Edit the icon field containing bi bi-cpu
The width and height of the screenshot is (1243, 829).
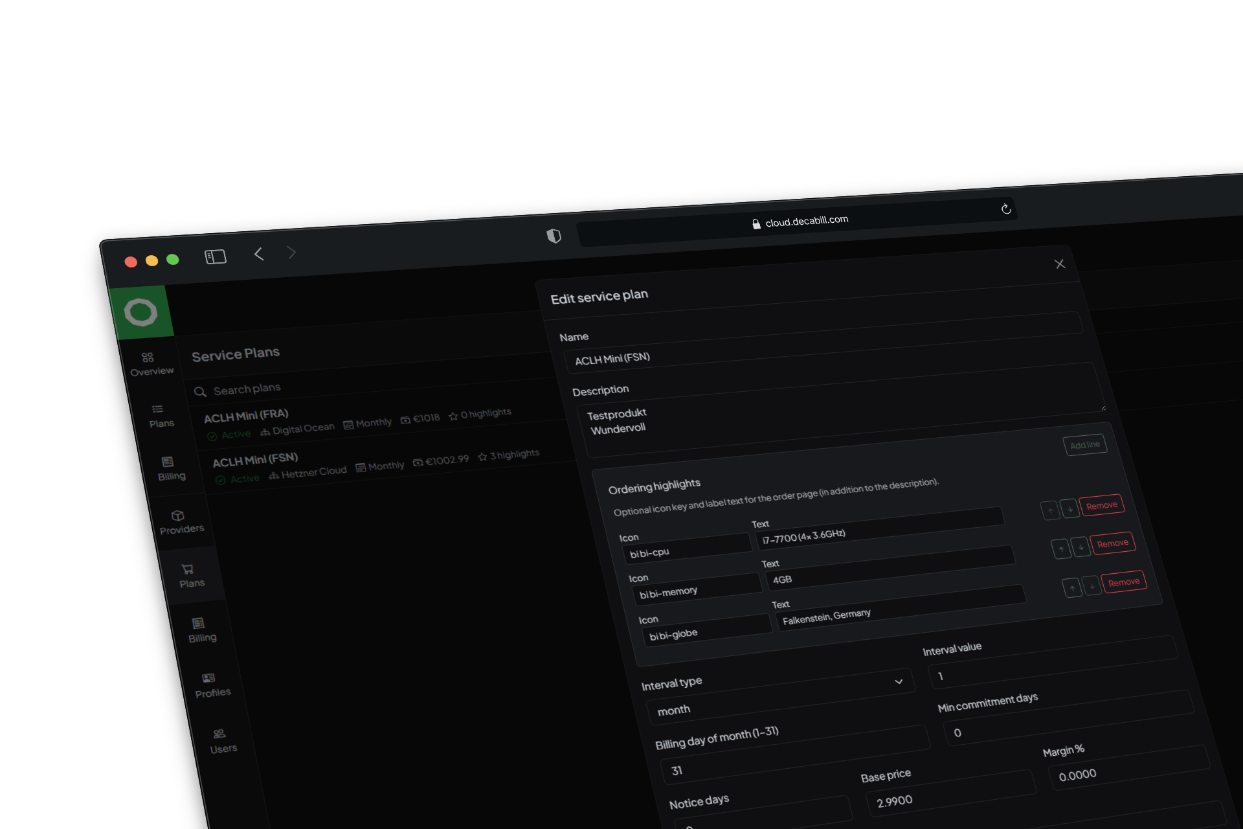pos(686,548)
